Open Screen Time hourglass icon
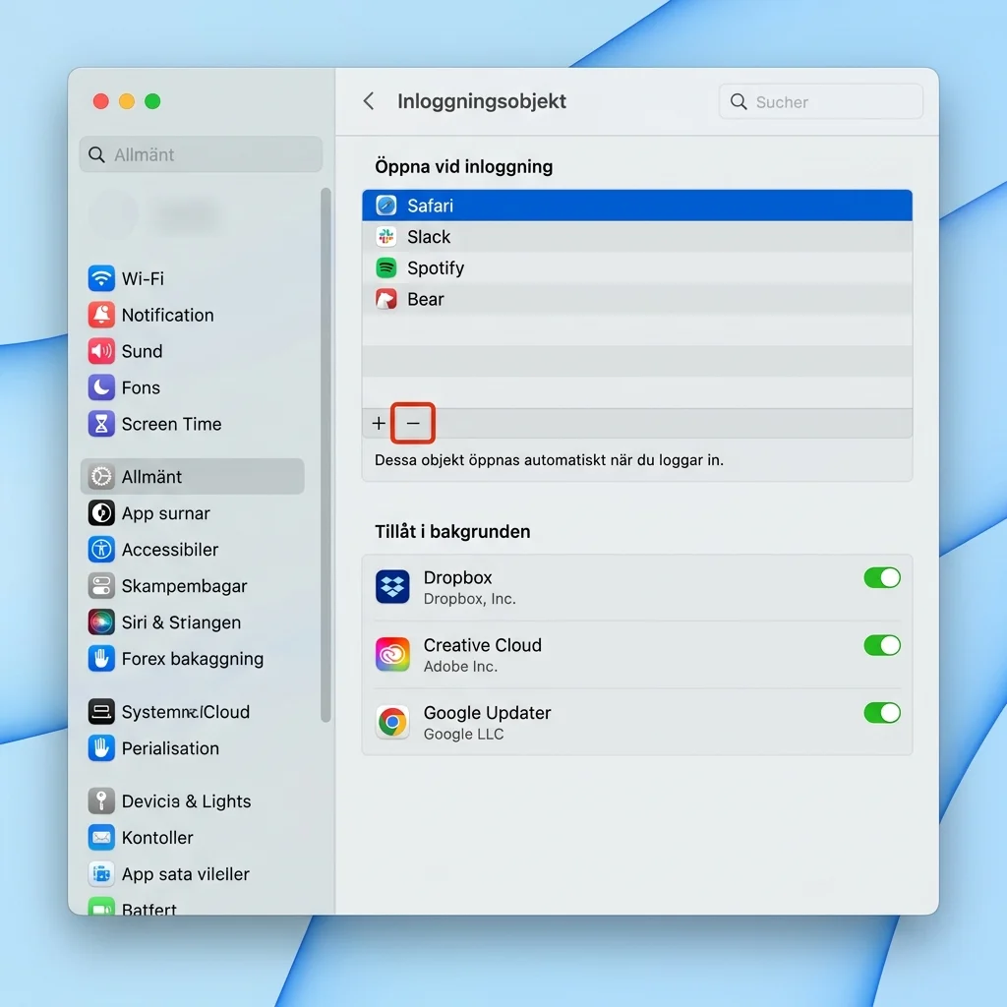The width and height of the screenshot is (1007, 1007). tap(101, 424)
